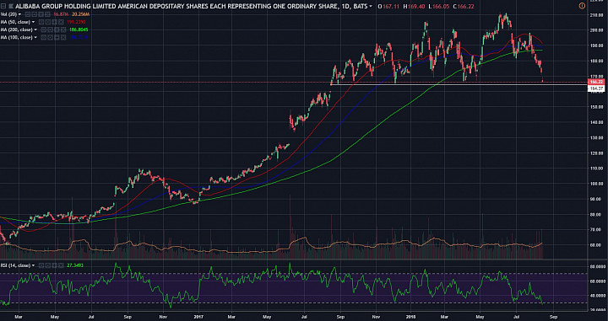The width and height of the screenshot is (608, 321).
Task: Click the exchange flag icon before ALIBABA title
Action: [11, 6]
